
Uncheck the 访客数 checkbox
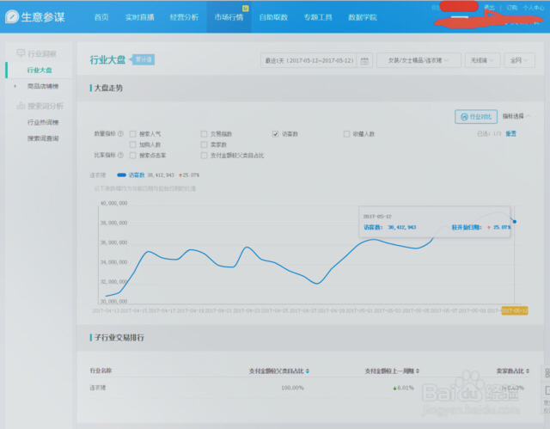275,134
